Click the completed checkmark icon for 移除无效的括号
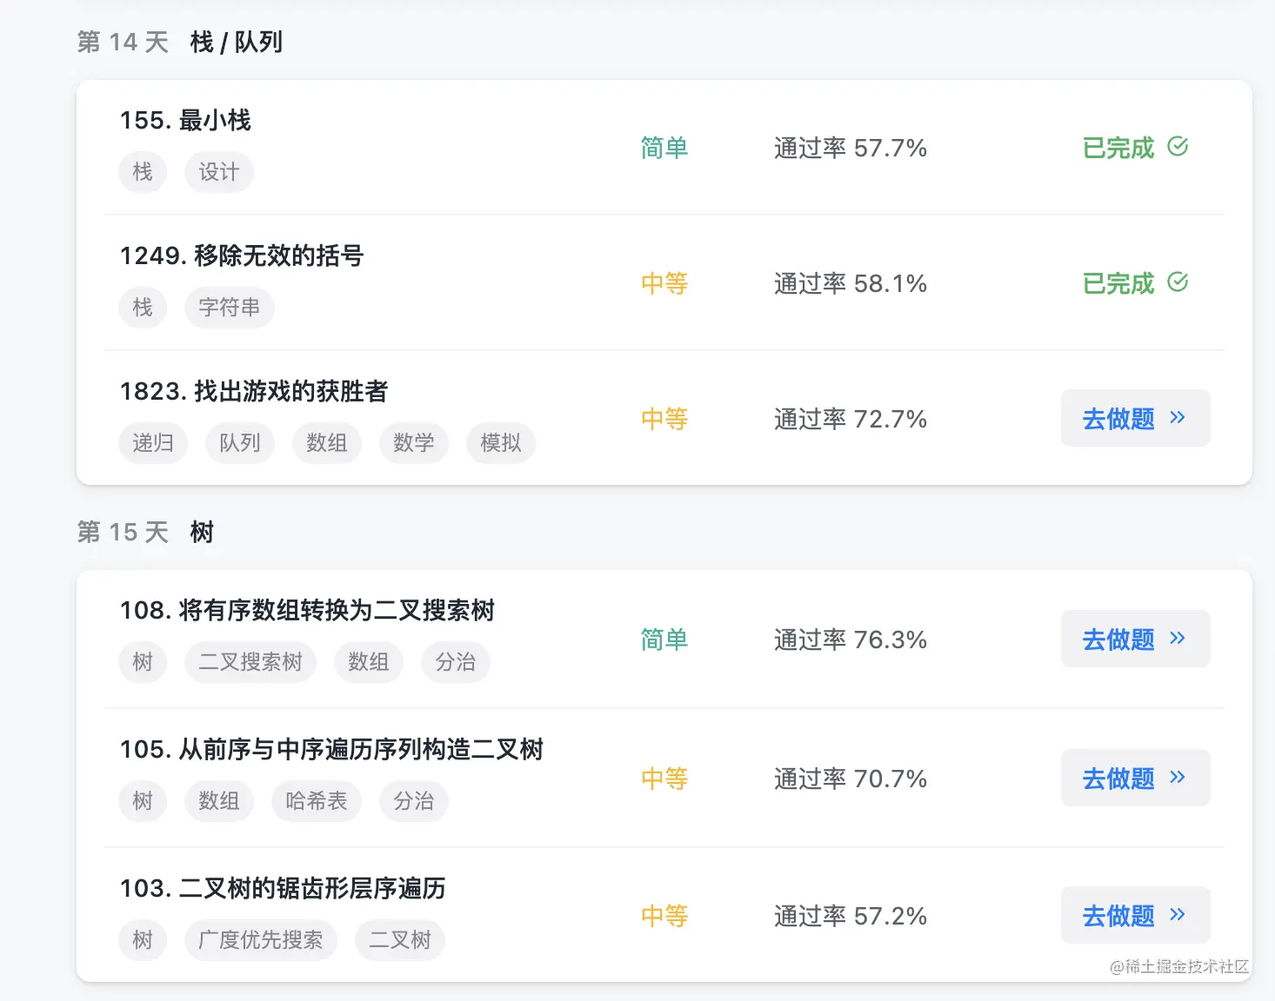 pyautogui.click(x=1178, y=282)
